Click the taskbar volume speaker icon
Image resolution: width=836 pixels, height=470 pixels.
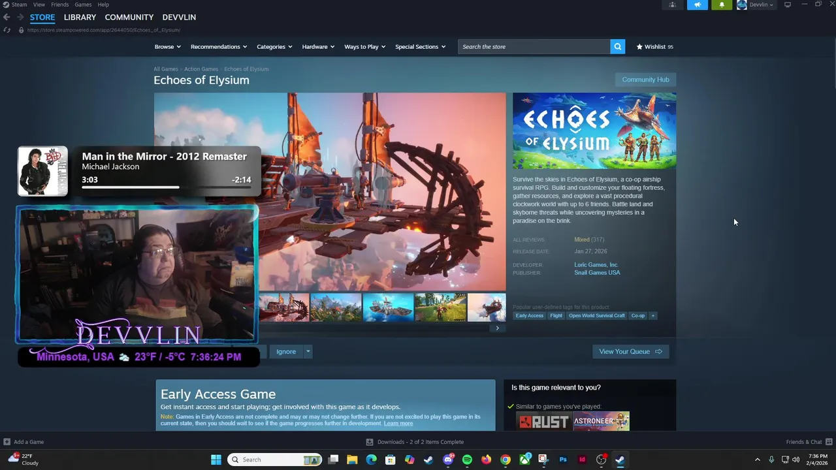(796, 460)
